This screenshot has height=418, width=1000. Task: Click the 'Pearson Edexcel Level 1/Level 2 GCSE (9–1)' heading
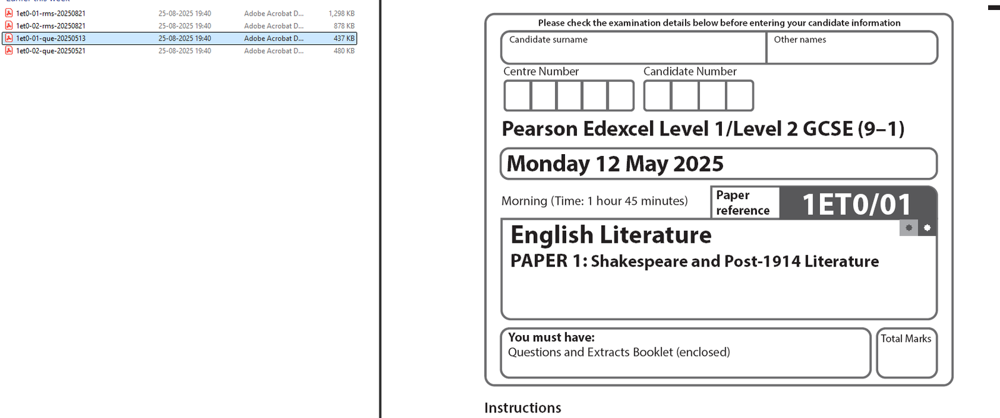click(703, 129)
